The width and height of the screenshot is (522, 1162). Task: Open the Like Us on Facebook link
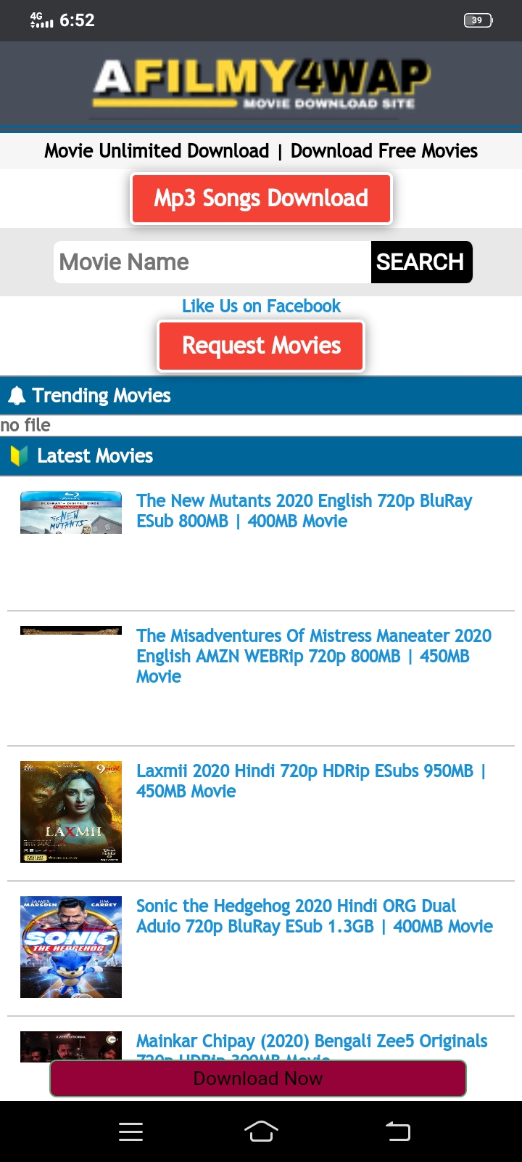tap(261, 306)
